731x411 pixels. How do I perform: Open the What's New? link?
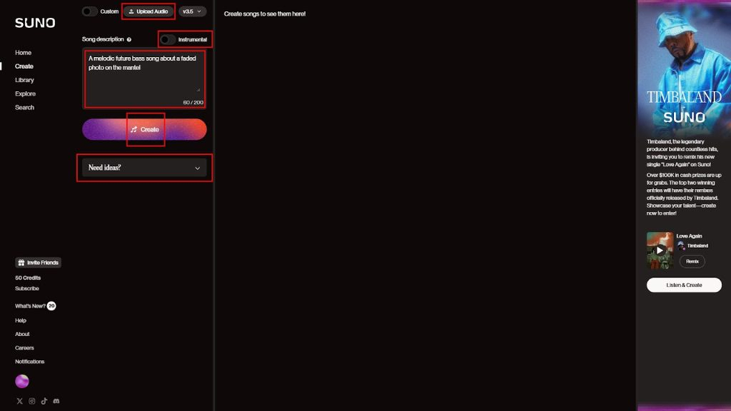[x=30, y=306]
